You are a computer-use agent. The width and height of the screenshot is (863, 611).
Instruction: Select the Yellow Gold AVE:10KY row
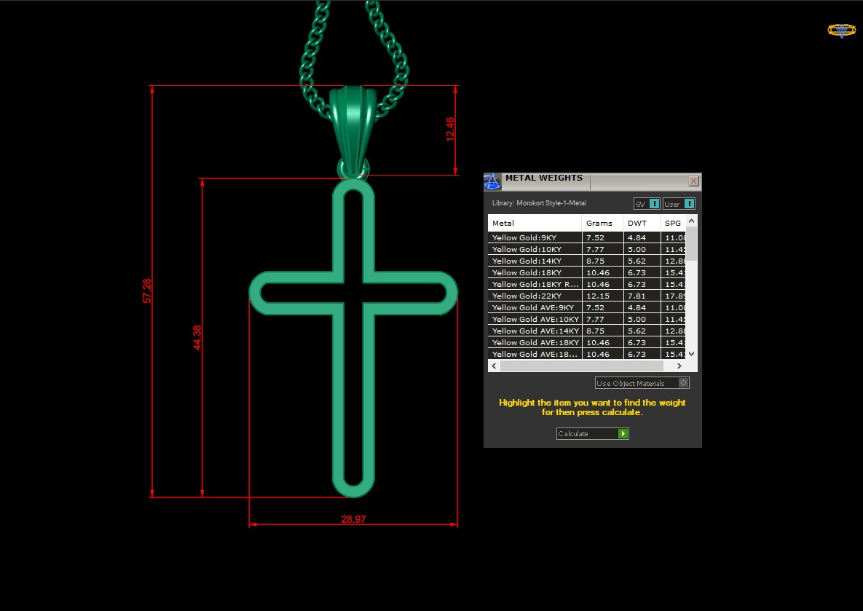click(587, 319)
